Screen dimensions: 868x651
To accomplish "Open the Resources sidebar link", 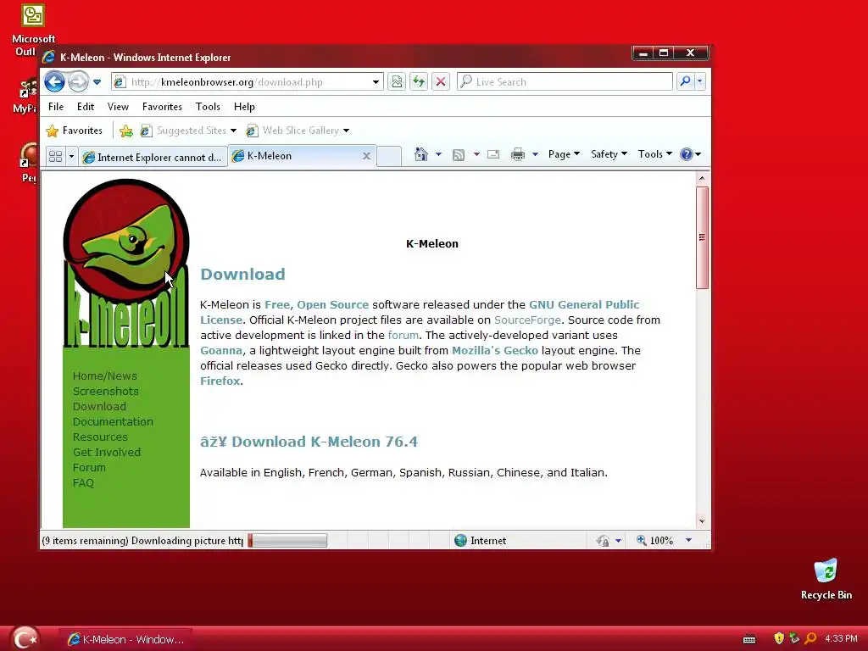I will [100, 437].
